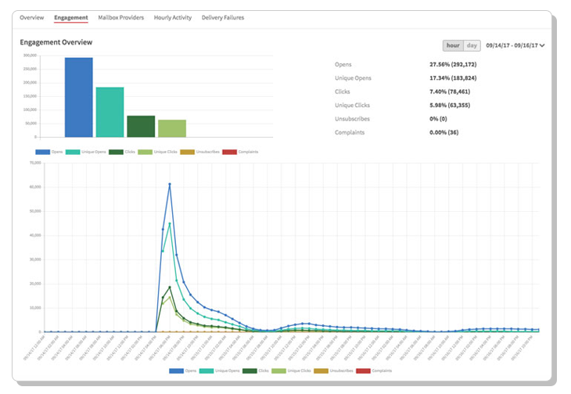Toggle Unsubscribes in line chart legend

(x=333, y=371)
